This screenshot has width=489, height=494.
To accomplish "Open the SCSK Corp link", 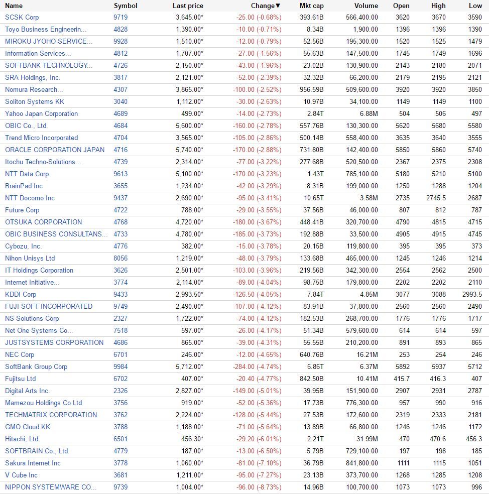I will [x=22, y=18].
